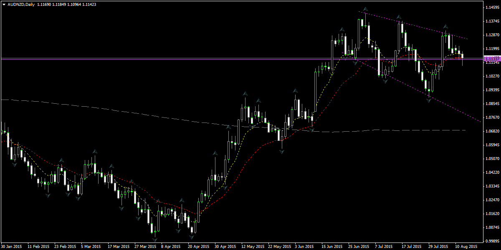This screenshot has height=250, width=501.
Task: Click price scale label 1.13745
Action: (493, 21)
